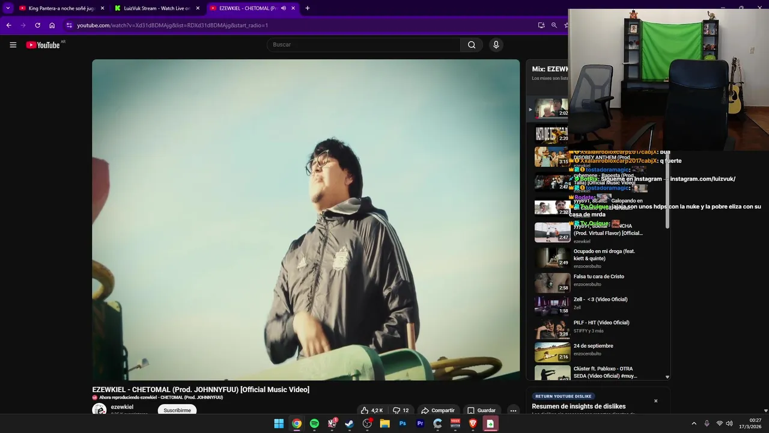Subscribe with the Suscribirme button
This screenshot has height=433, width=769.
point(177,410)
